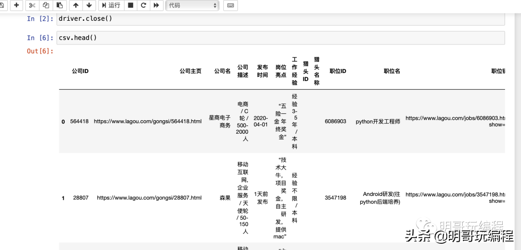This screenshot has height=250, width=521.
Task: Click the In [6] prompt label
Action: coord(40,38)
